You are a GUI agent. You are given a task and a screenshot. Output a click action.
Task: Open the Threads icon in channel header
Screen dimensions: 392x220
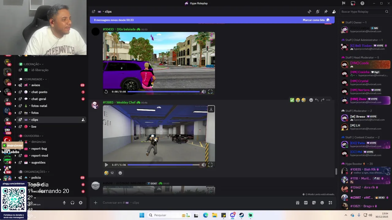(x=309, y=12)
